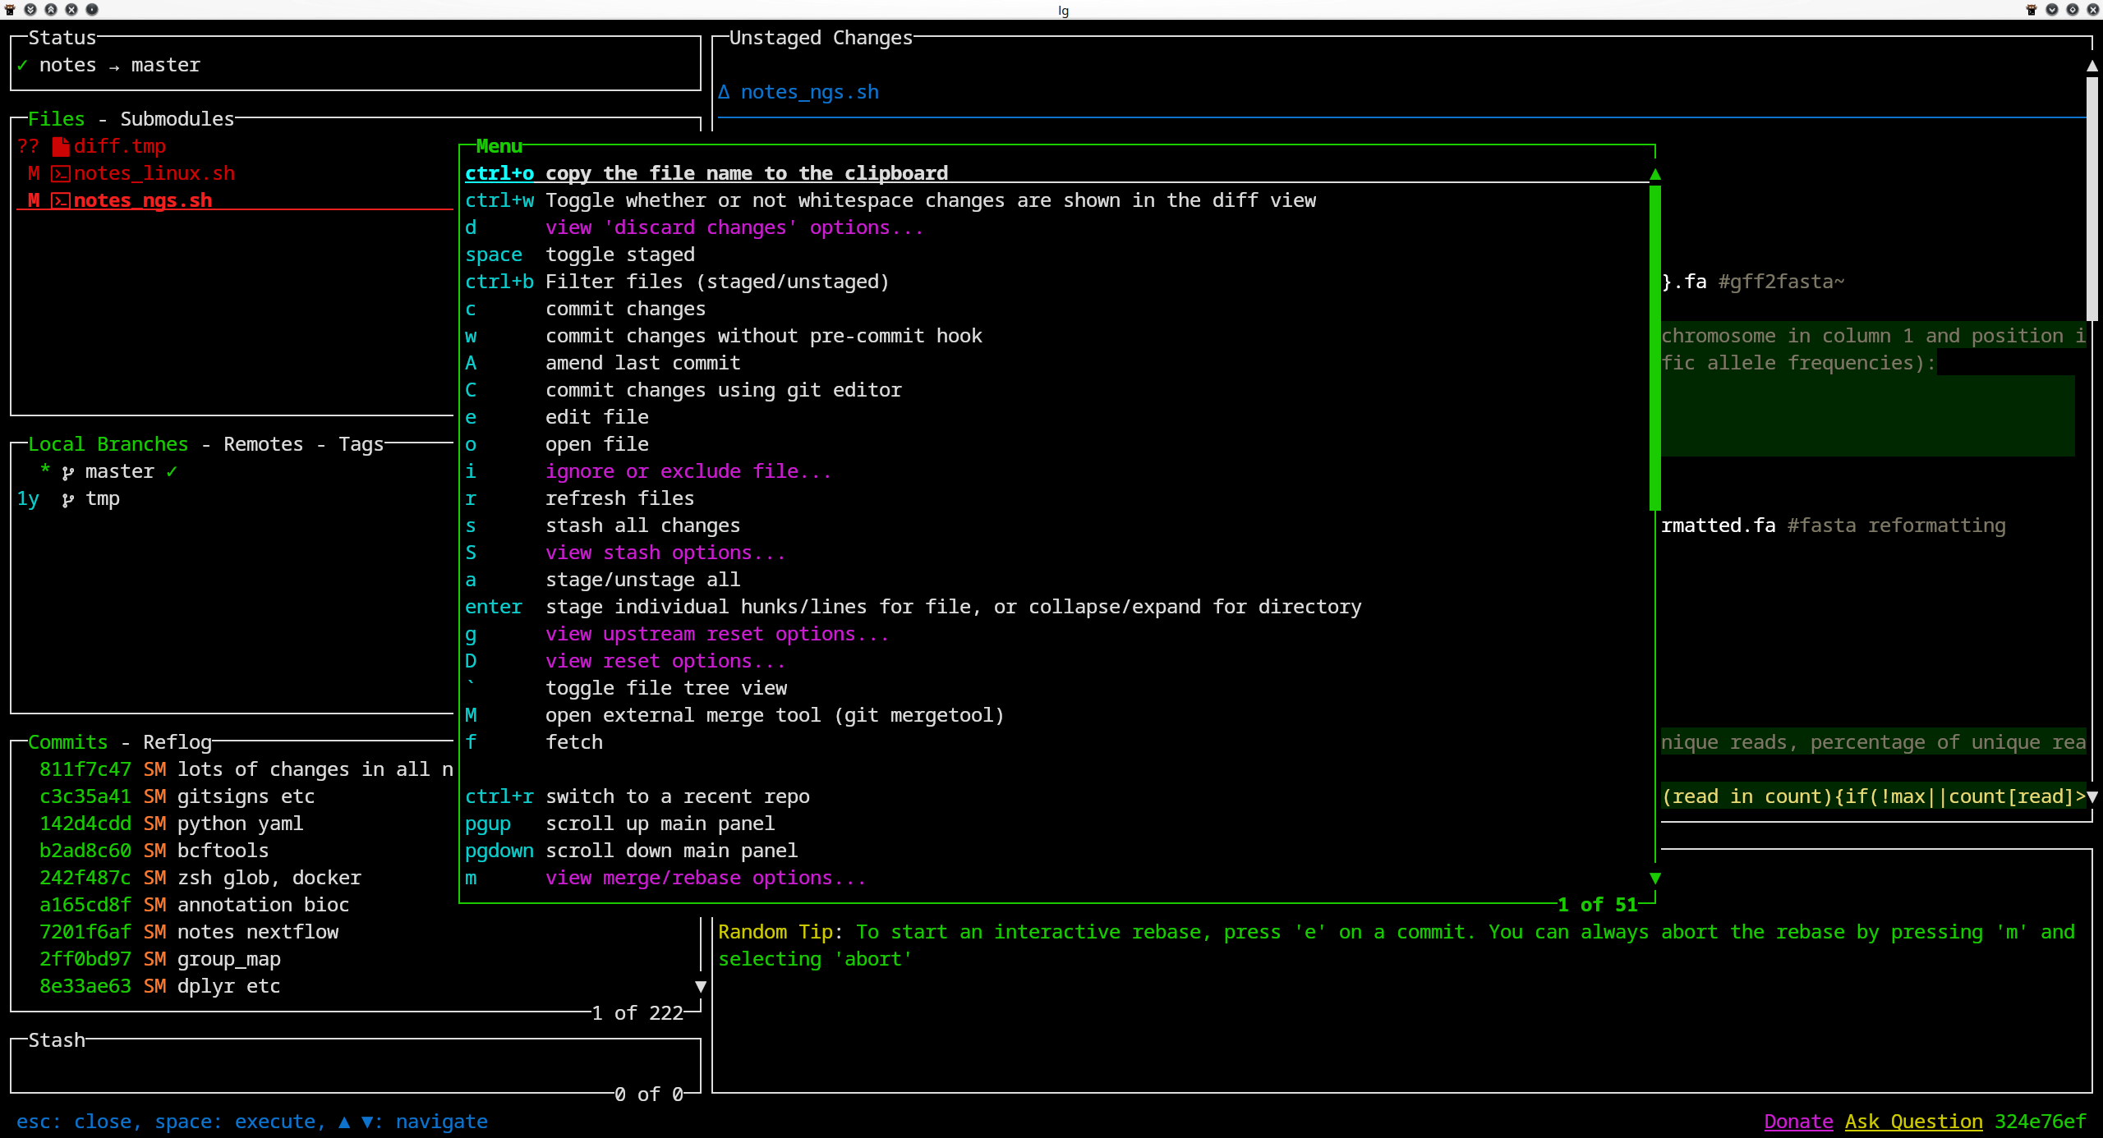Click the Ask Question link
Screen dimensions: 2103x1138
[x=1913, y=1122]
